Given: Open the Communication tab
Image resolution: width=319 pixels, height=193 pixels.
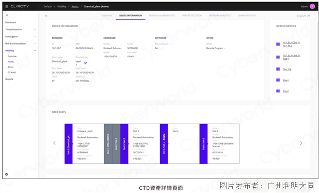Looking at the screenshot, I should (247, 15).
